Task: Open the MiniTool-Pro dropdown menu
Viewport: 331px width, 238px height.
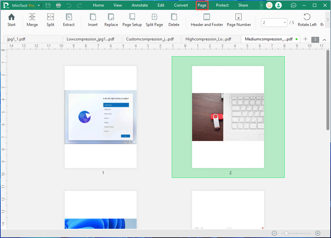Action: point(38,5)
